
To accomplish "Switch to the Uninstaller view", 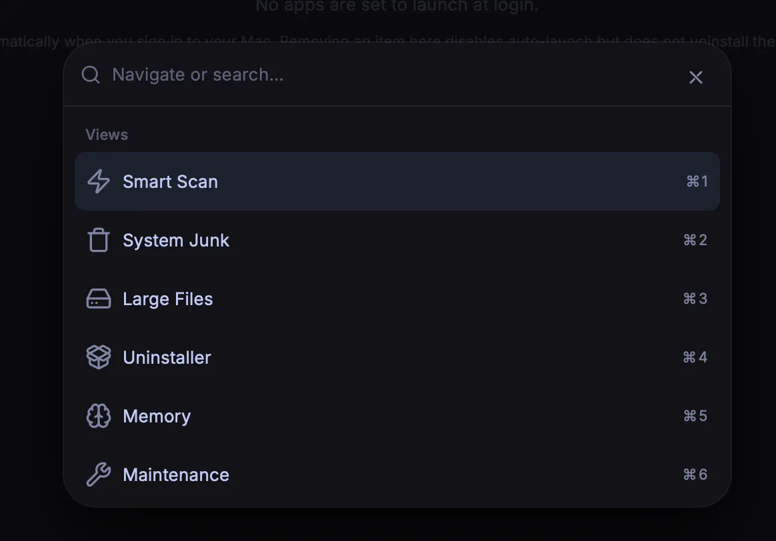I will [397, 357].
